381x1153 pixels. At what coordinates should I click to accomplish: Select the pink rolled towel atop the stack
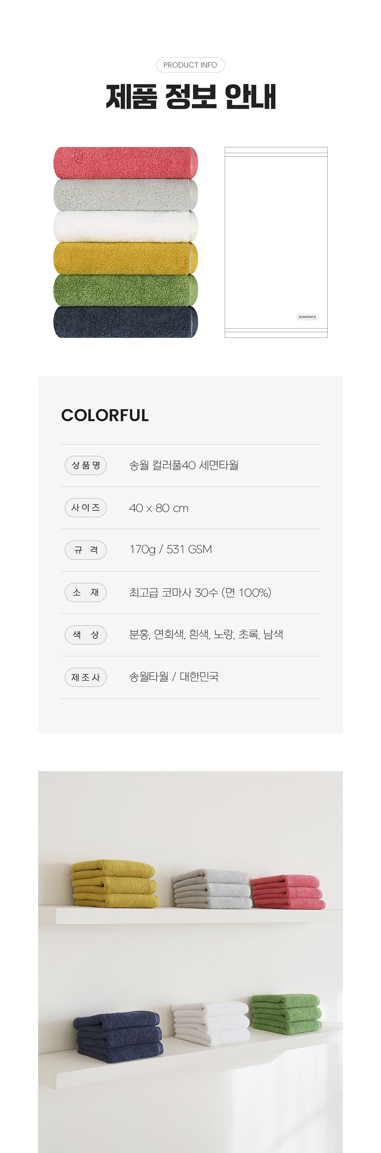pos(125,163)
